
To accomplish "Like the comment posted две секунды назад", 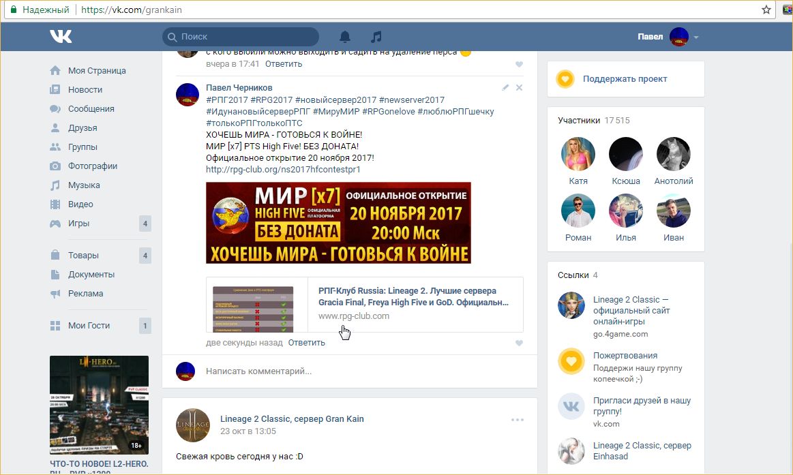I will pyautogui.click(x=519, y=343).
